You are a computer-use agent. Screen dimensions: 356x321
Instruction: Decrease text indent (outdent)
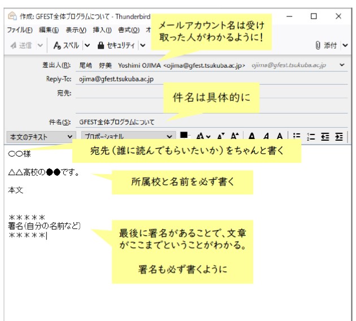(325, 136)
